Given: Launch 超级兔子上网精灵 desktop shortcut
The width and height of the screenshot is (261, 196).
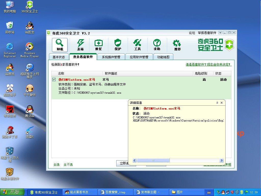Looking at the screenshot, I should click(x=30, y=71).
